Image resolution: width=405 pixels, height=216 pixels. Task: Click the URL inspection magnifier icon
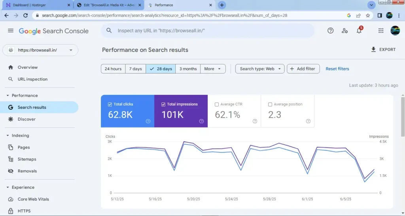click(11, 79)
